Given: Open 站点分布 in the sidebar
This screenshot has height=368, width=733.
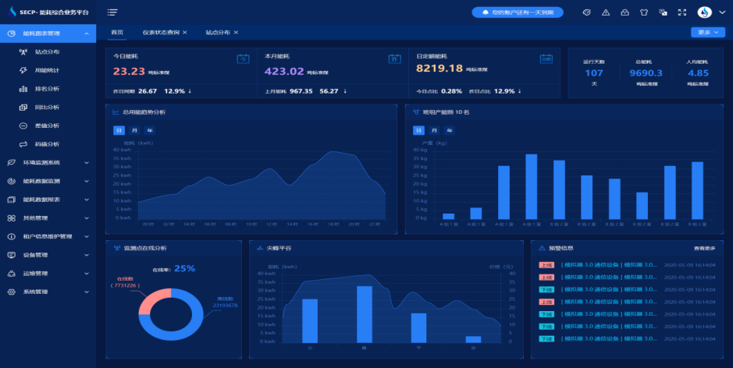Looking at the screenshot, I should click(x=47, y=52).
